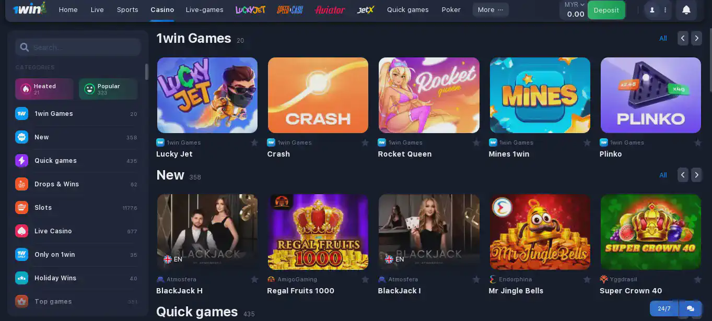This screenshot has width=712, height=321.
Task: Open the Speed & Cash logo
Action: pyautogui.click(x=290, y=9)
